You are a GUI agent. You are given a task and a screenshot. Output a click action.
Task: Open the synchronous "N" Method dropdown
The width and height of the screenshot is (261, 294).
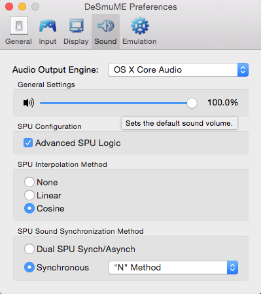coord(173,267)
